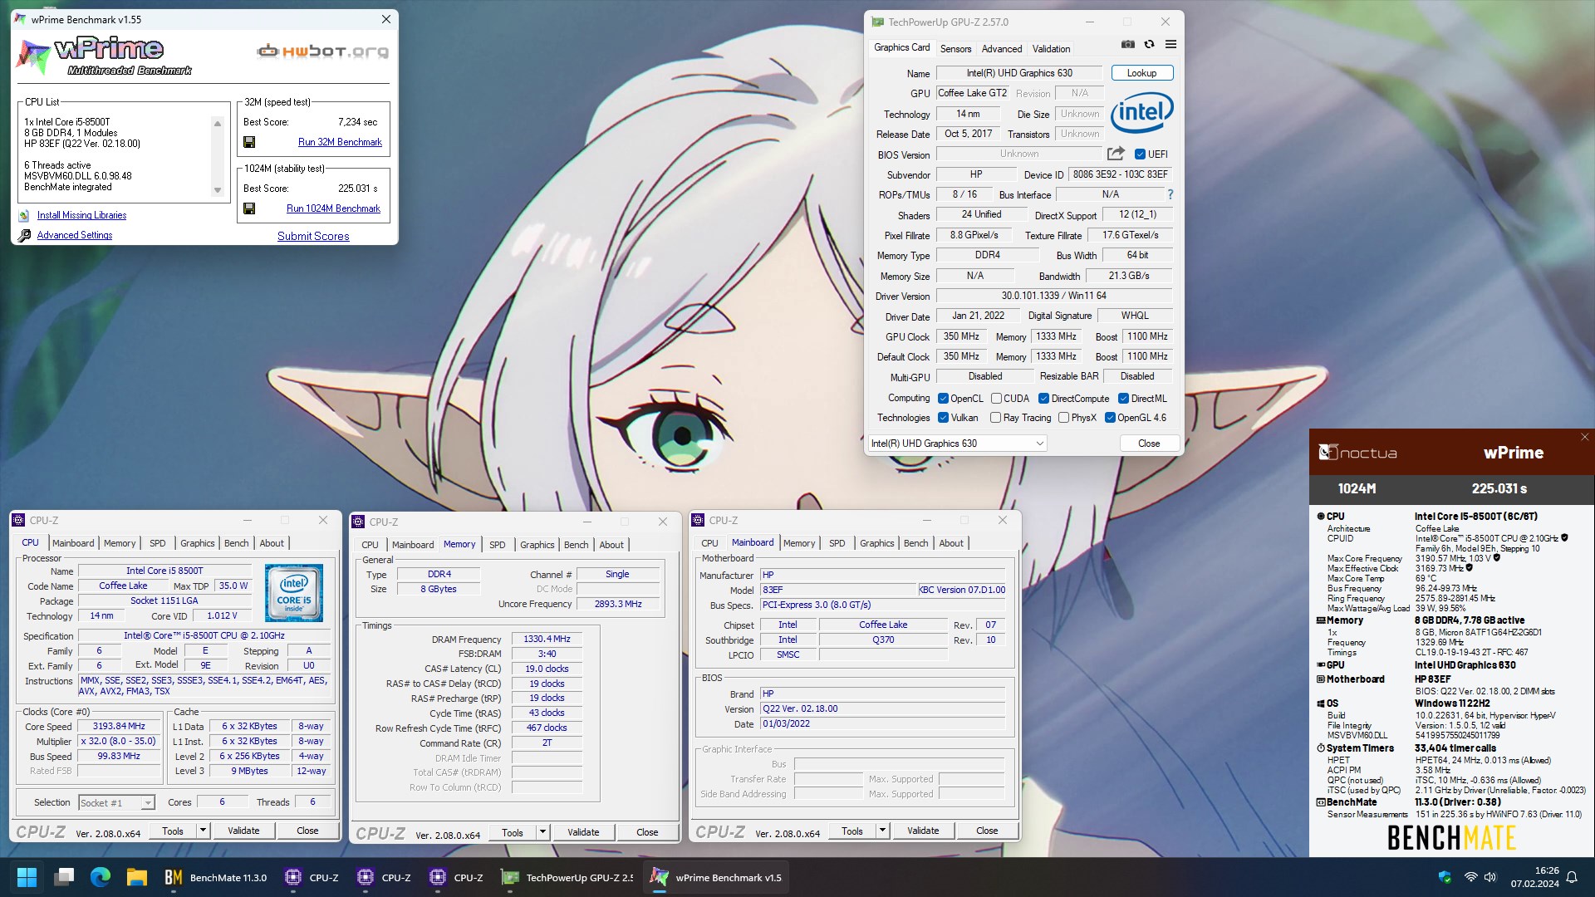Switch to wPrime Benchmark in the taskbar
The height and width of the screenshot is (897, 1595).
(716, 877)
